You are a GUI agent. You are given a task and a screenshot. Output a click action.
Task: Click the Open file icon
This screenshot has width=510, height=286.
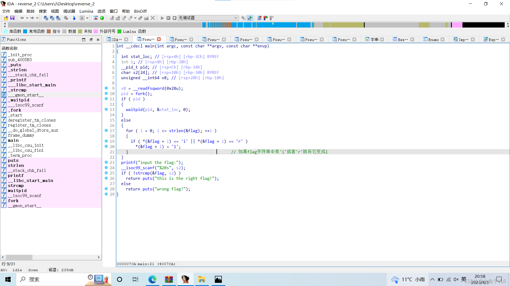click(6, 18)
